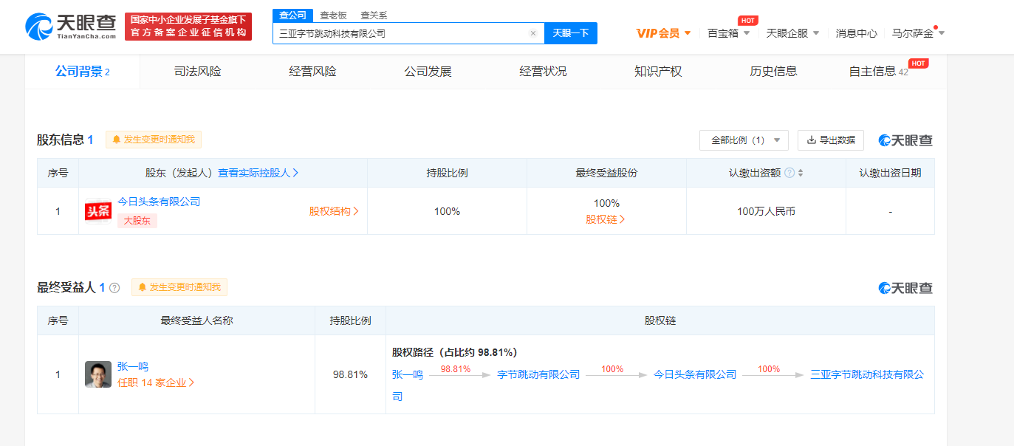
Task: Click the Toutiao company logo icon
Action: 98,211
